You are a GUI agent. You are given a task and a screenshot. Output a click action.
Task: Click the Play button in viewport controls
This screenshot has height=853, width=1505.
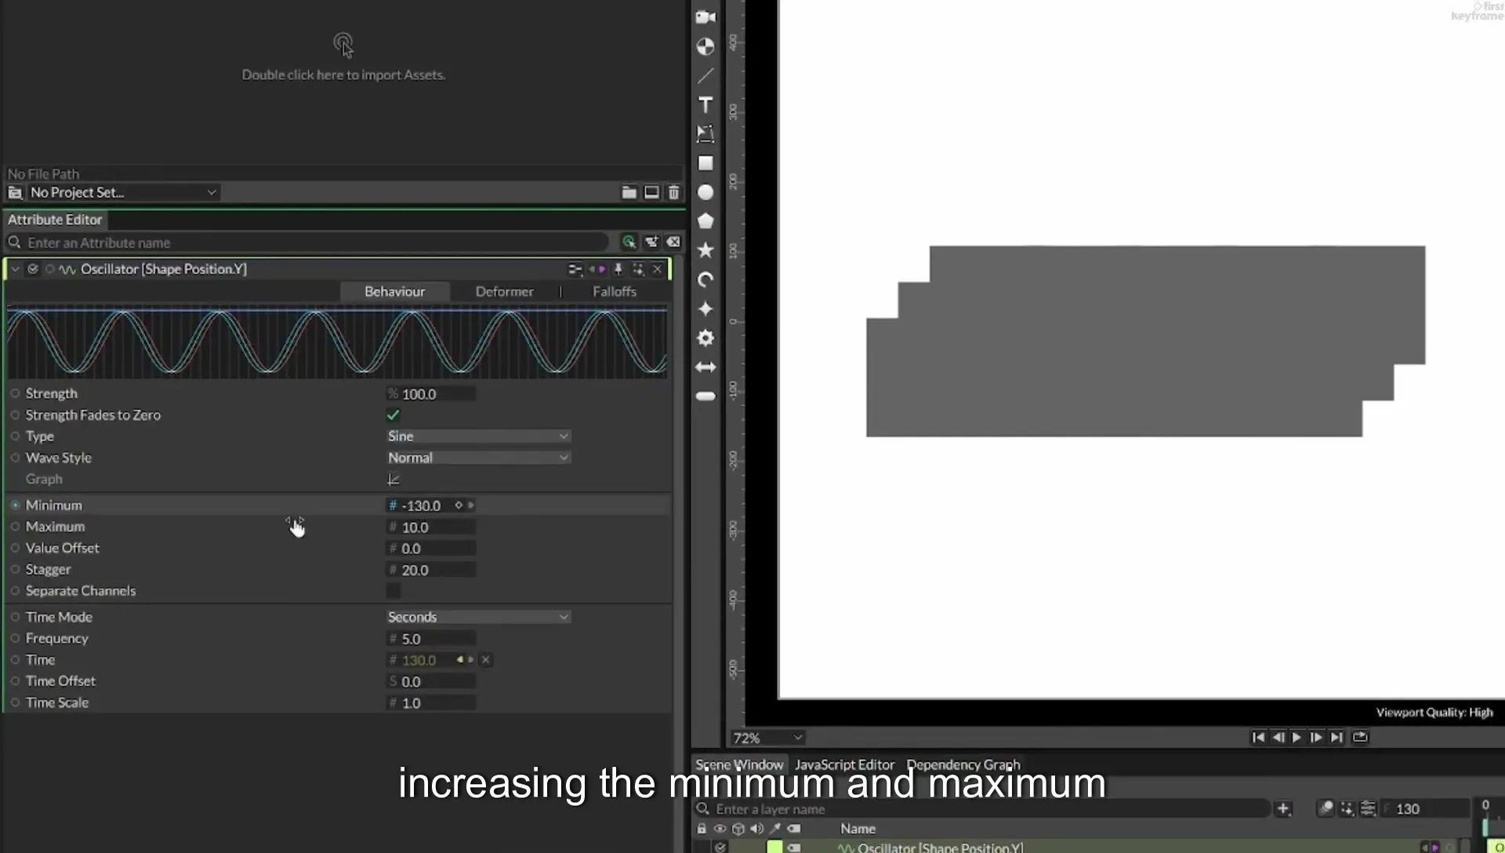click(x=1296, y=737)
